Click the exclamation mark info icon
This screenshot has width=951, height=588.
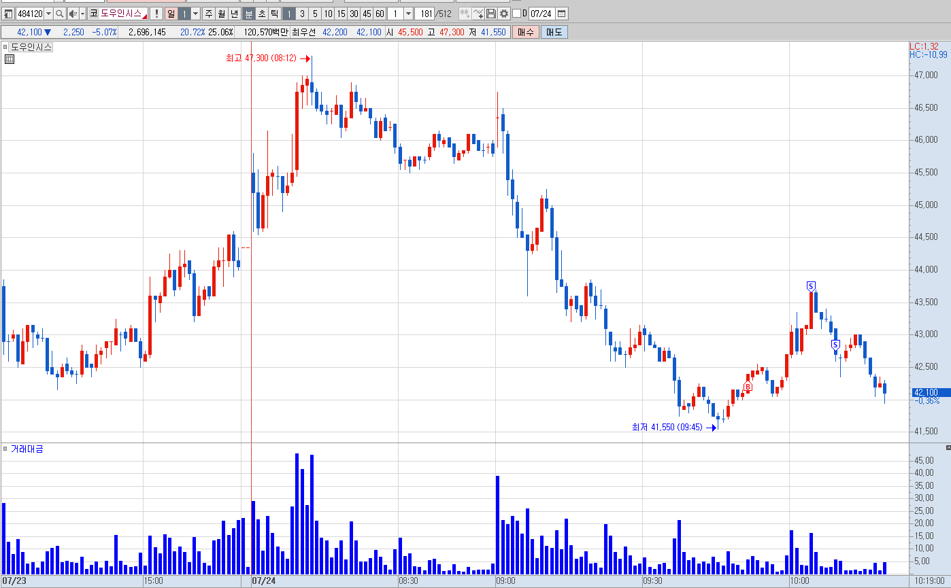tap(156, 14)
